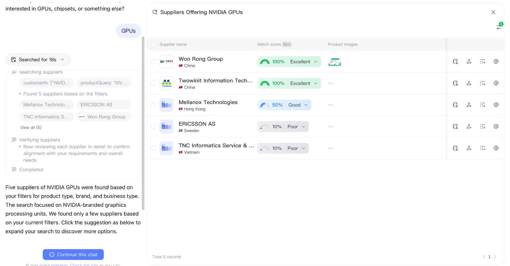The height and width of the screenshot is (266, 510).
Task: Select the Mellanox Technologies row checkbox
Action: coord(153,105)
